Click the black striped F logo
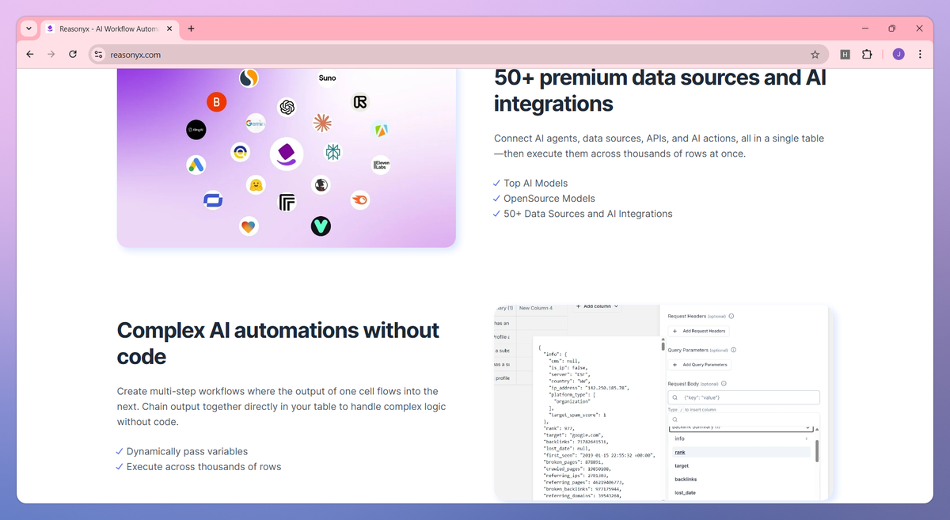This screenshot has width=950, height=520. [x=287, y=203]
